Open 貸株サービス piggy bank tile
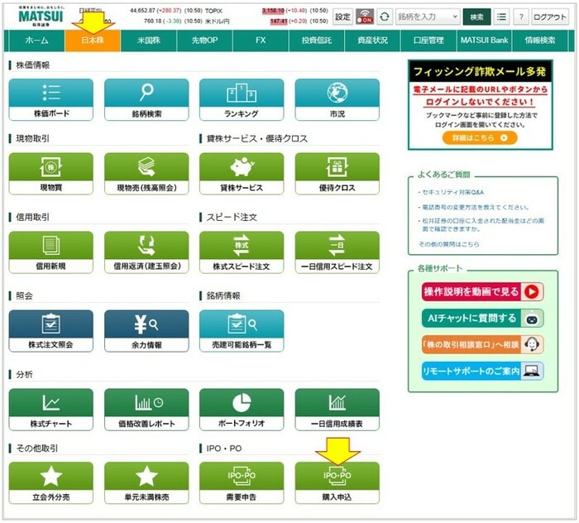The image size is (579, 523). tap(242, 174)
